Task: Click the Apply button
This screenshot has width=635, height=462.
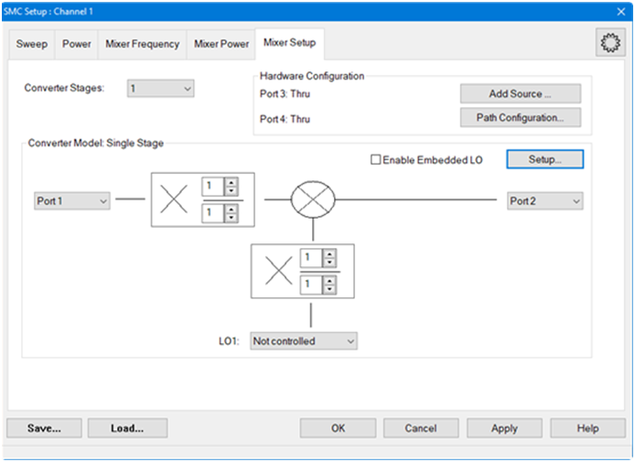Action: click(x=504, y=428)
